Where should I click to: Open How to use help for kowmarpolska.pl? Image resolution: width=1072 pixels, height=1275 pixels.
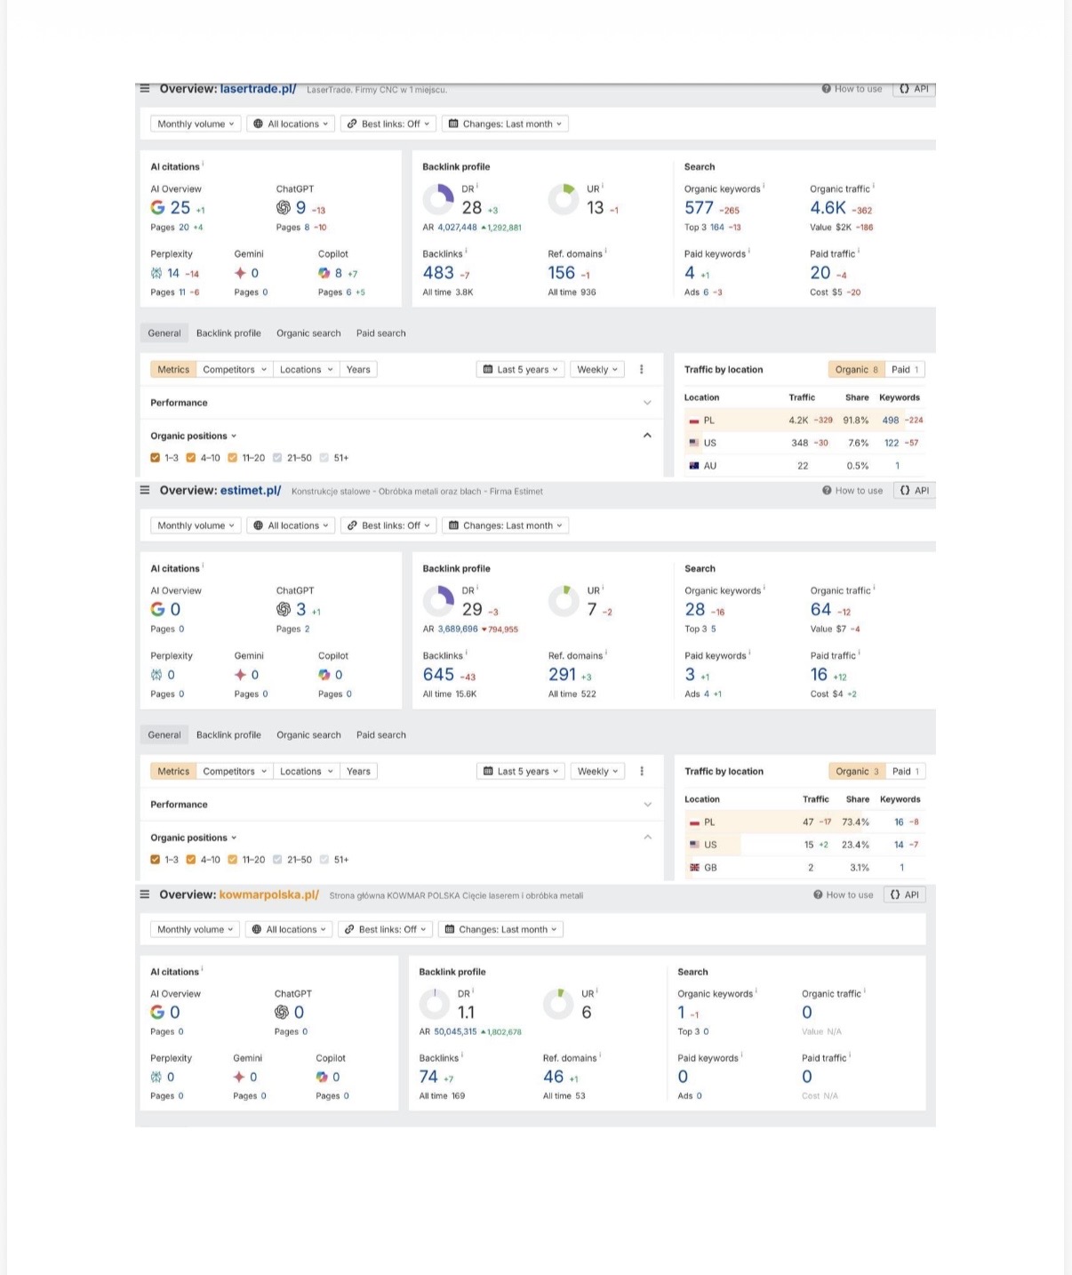pyautogui.click(x=843, y=894)
